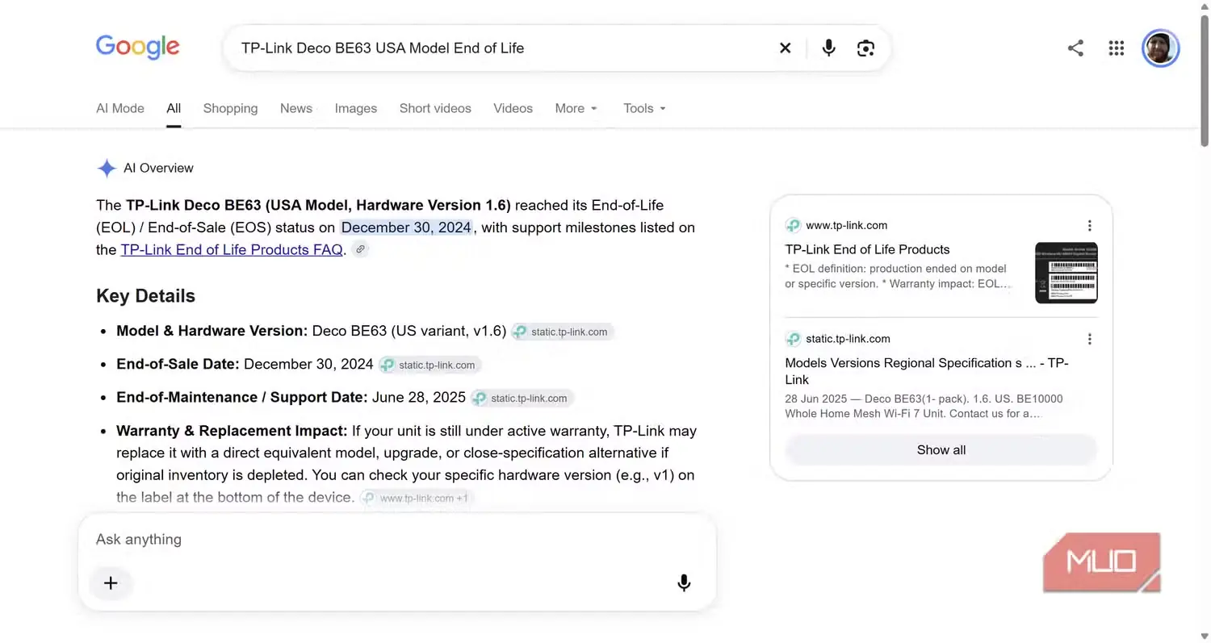Click the plus button in Ask anything box
Viewport: 1211px width, 643px height.
pyautogui.click(x=111, y=582)
